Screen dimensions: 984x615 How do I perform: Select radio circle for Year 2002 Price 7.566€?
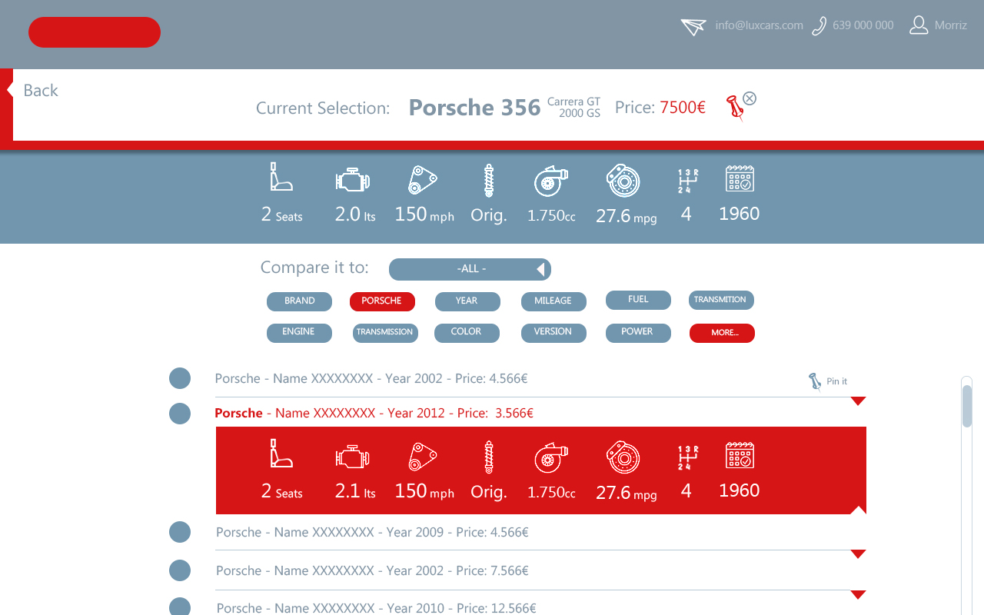pyautogui.click(x=180, y=570)
